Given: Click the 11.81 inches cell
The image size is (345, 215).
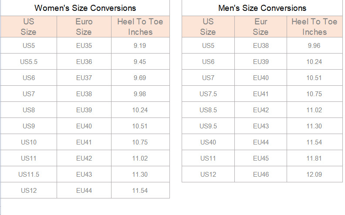Looking at the screenshot, I should (x=314, y=158).
